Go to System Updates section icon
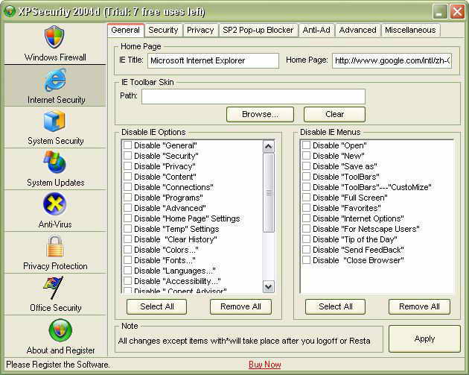 point(55,163)
